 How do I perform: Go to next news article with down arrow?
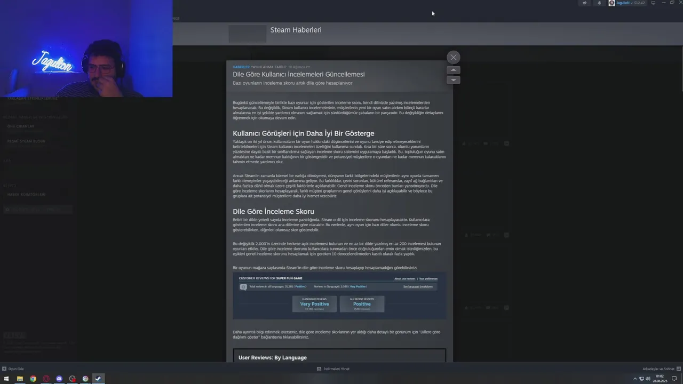coord(453,80)
